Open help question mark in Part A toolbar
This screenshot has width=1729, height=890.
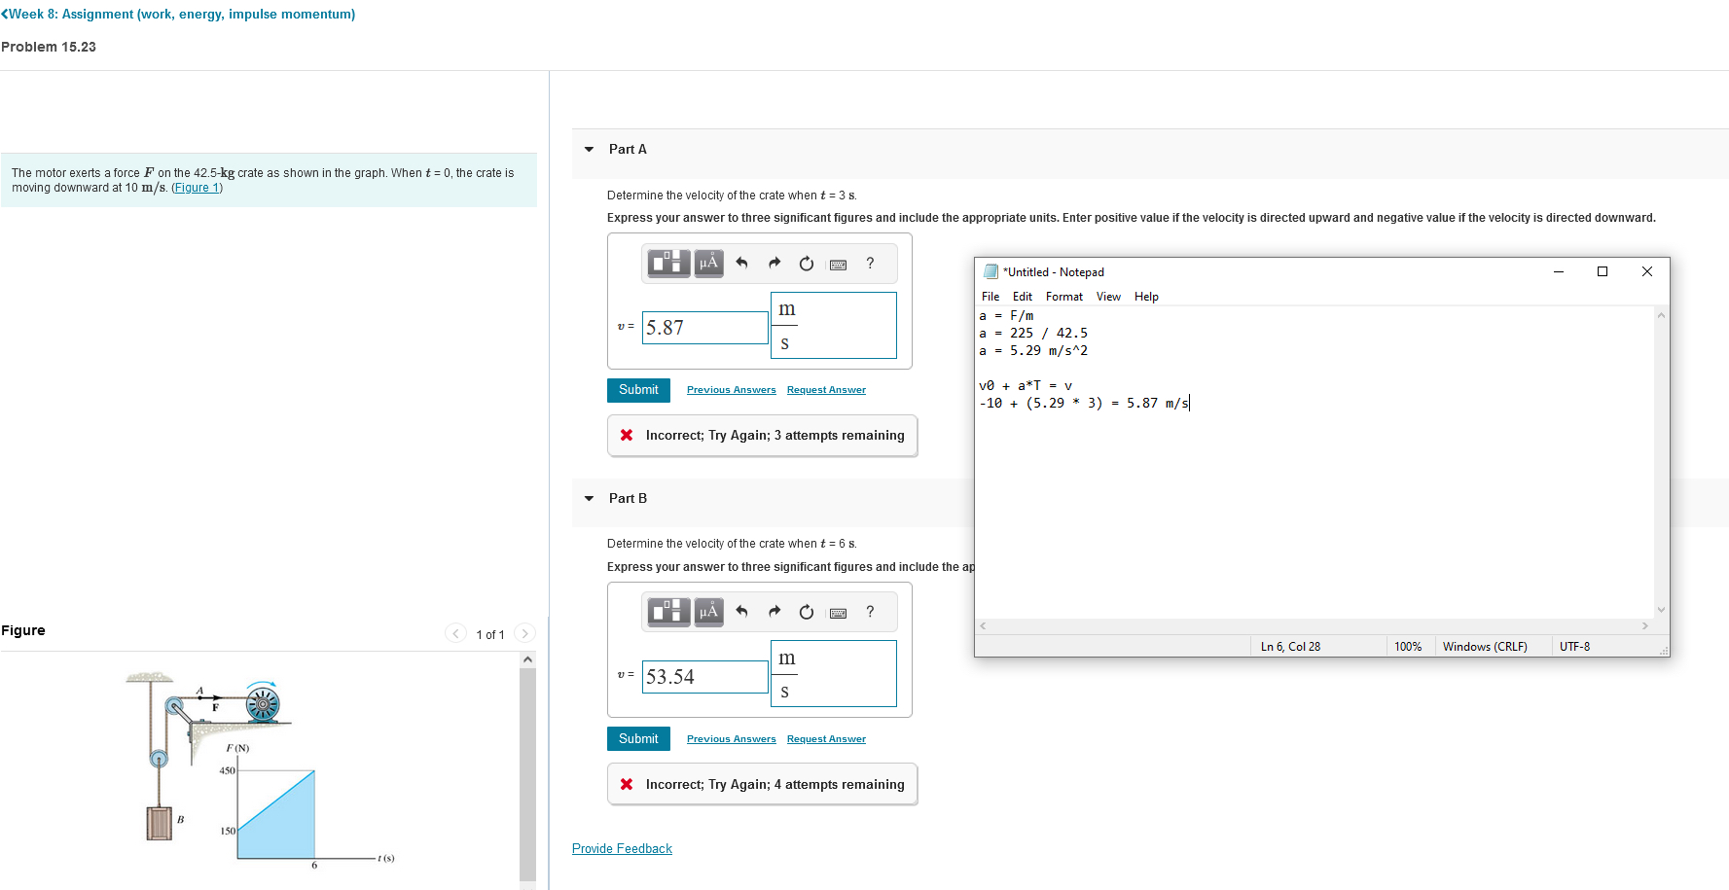coord(870,263)
